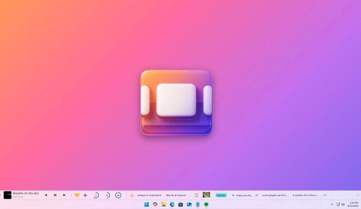Screen dimensions: 361x209
Task: Open toolbar overflow ellipsis at far right
Action: click(x=357, y=195)
